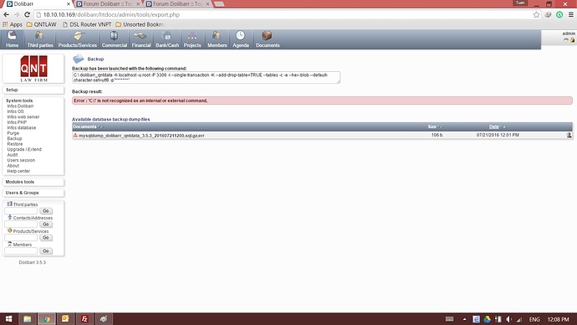
Task: Delete the mysqldump backup file
Action: 569,135
